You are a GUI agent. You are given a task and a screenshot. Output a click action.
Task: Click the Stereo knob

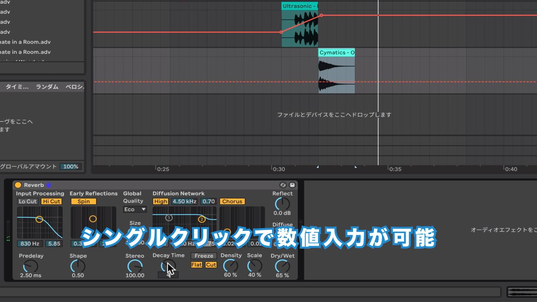(x=135, y=266)
